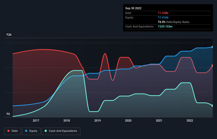Click the blue Equity legend dot

26,131
